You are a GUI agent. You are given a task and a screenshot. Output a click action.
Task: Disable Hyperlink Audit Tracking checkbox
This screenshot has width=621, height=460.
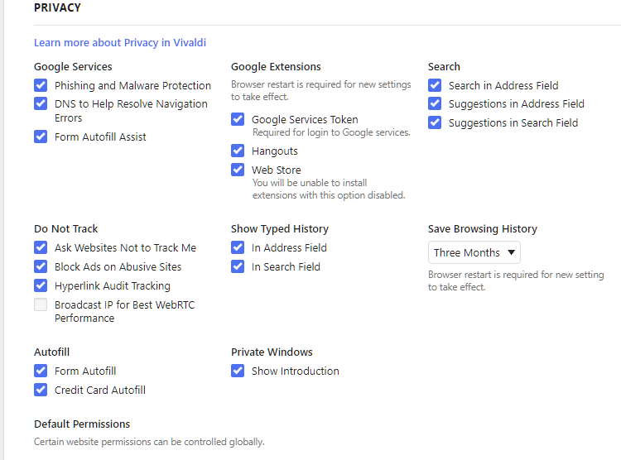tap(41, 285)
